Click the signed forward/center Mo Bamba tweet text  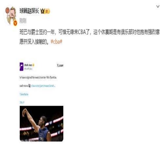click(x=38, y=78)
